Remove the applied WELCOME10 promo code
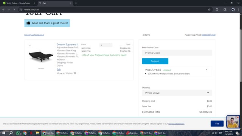The width and height of the screenshot is (242, 136). tap(206, 70)
